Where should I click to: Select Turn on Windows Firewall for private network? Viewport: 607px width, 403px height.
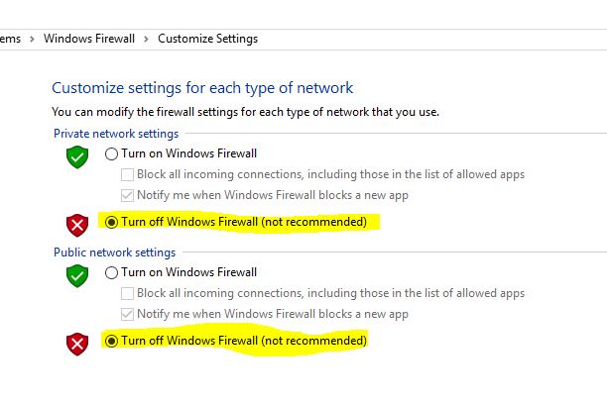tap(111, 154)
